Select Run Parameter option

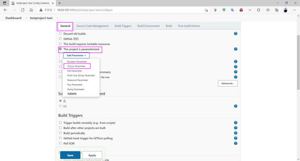click(x=75, y=85)
